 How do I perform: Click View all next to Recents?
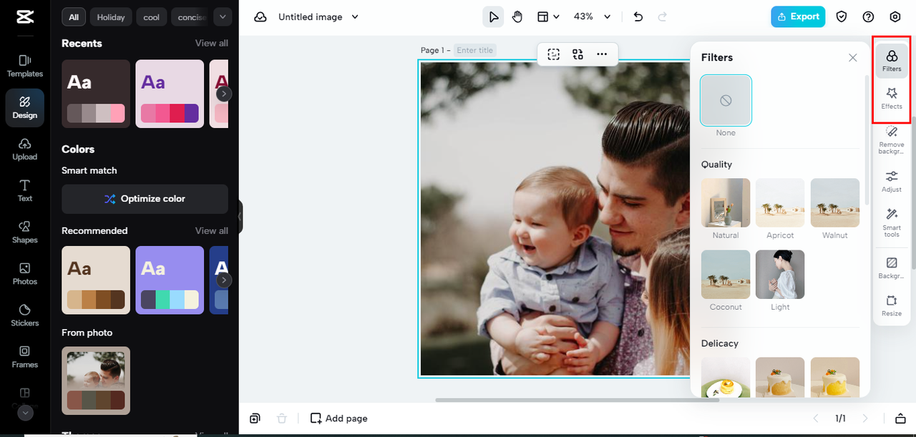[x=212, y=43]
